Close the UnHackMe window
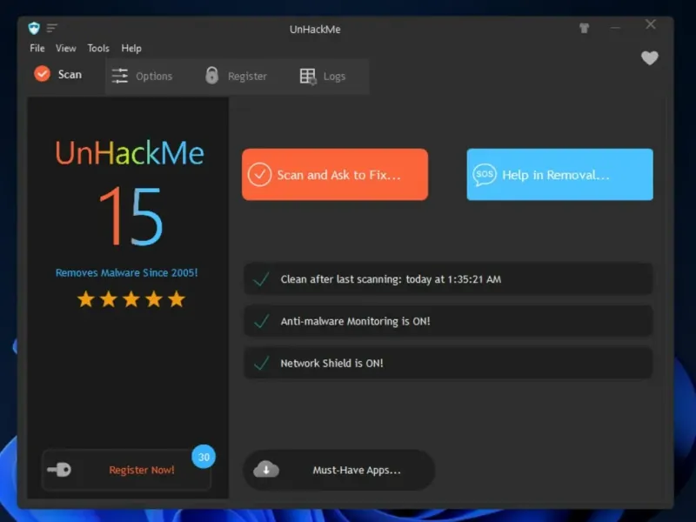The width and height of the screenshot is (696, 522). [651, 24]
